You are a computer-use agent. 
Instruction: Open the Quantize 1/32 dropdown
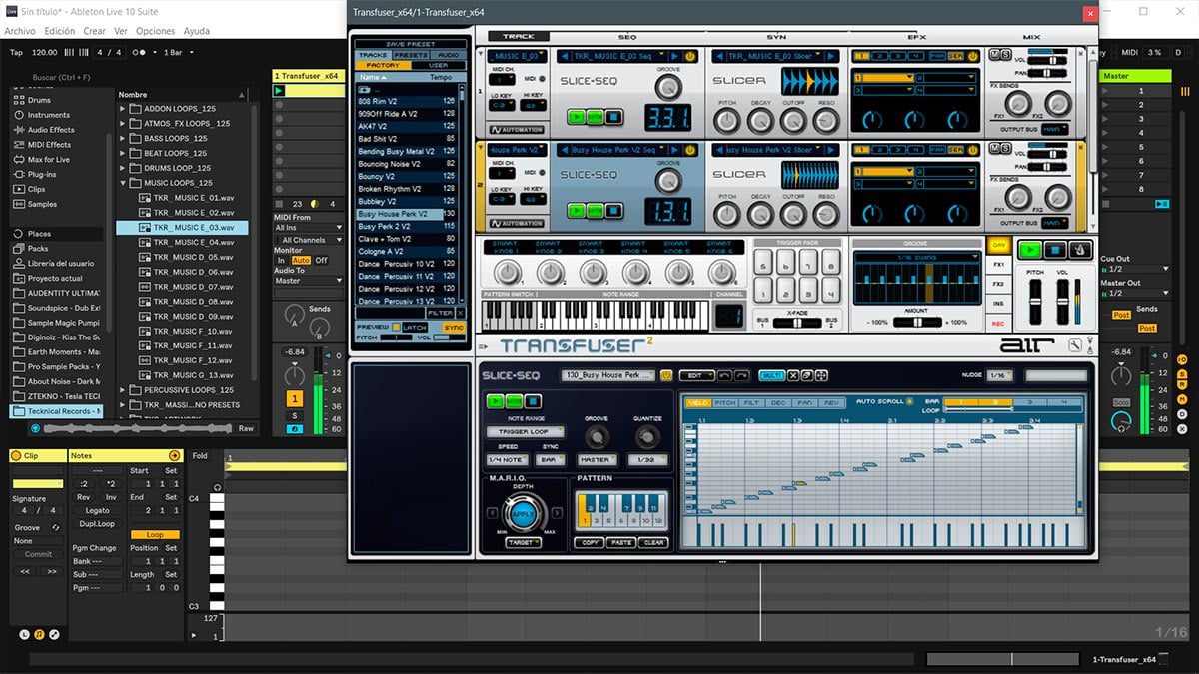tap(647, 460)
